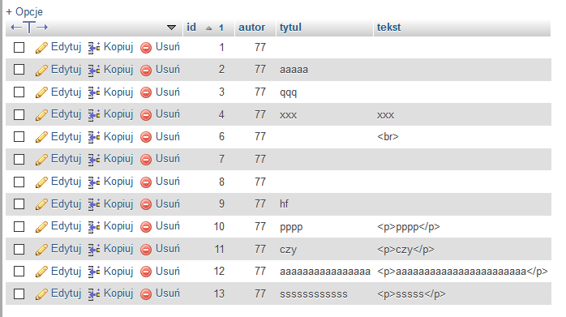Sort the table by autor column
The height and width of the screenshot is (317, 566).
coord(251,27)
